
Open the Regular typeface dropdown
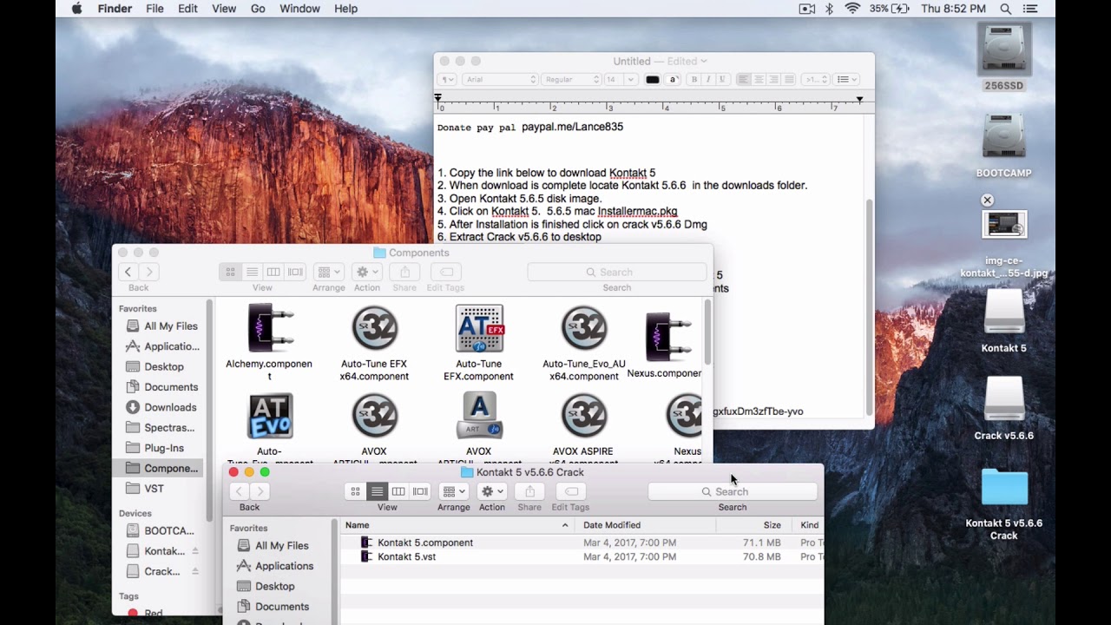[571, 79]
